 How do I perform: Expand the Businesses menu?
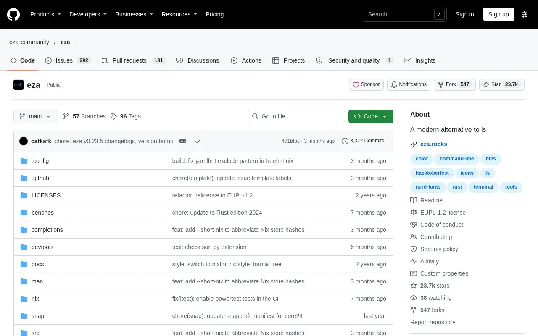pos(134,14)
